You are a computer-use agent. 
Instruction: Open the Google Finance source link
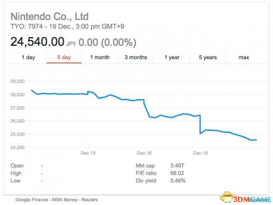tap(31, 199)
